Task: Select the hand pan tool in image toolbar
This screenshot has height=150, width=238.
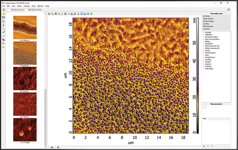Action: pos(62,14)
